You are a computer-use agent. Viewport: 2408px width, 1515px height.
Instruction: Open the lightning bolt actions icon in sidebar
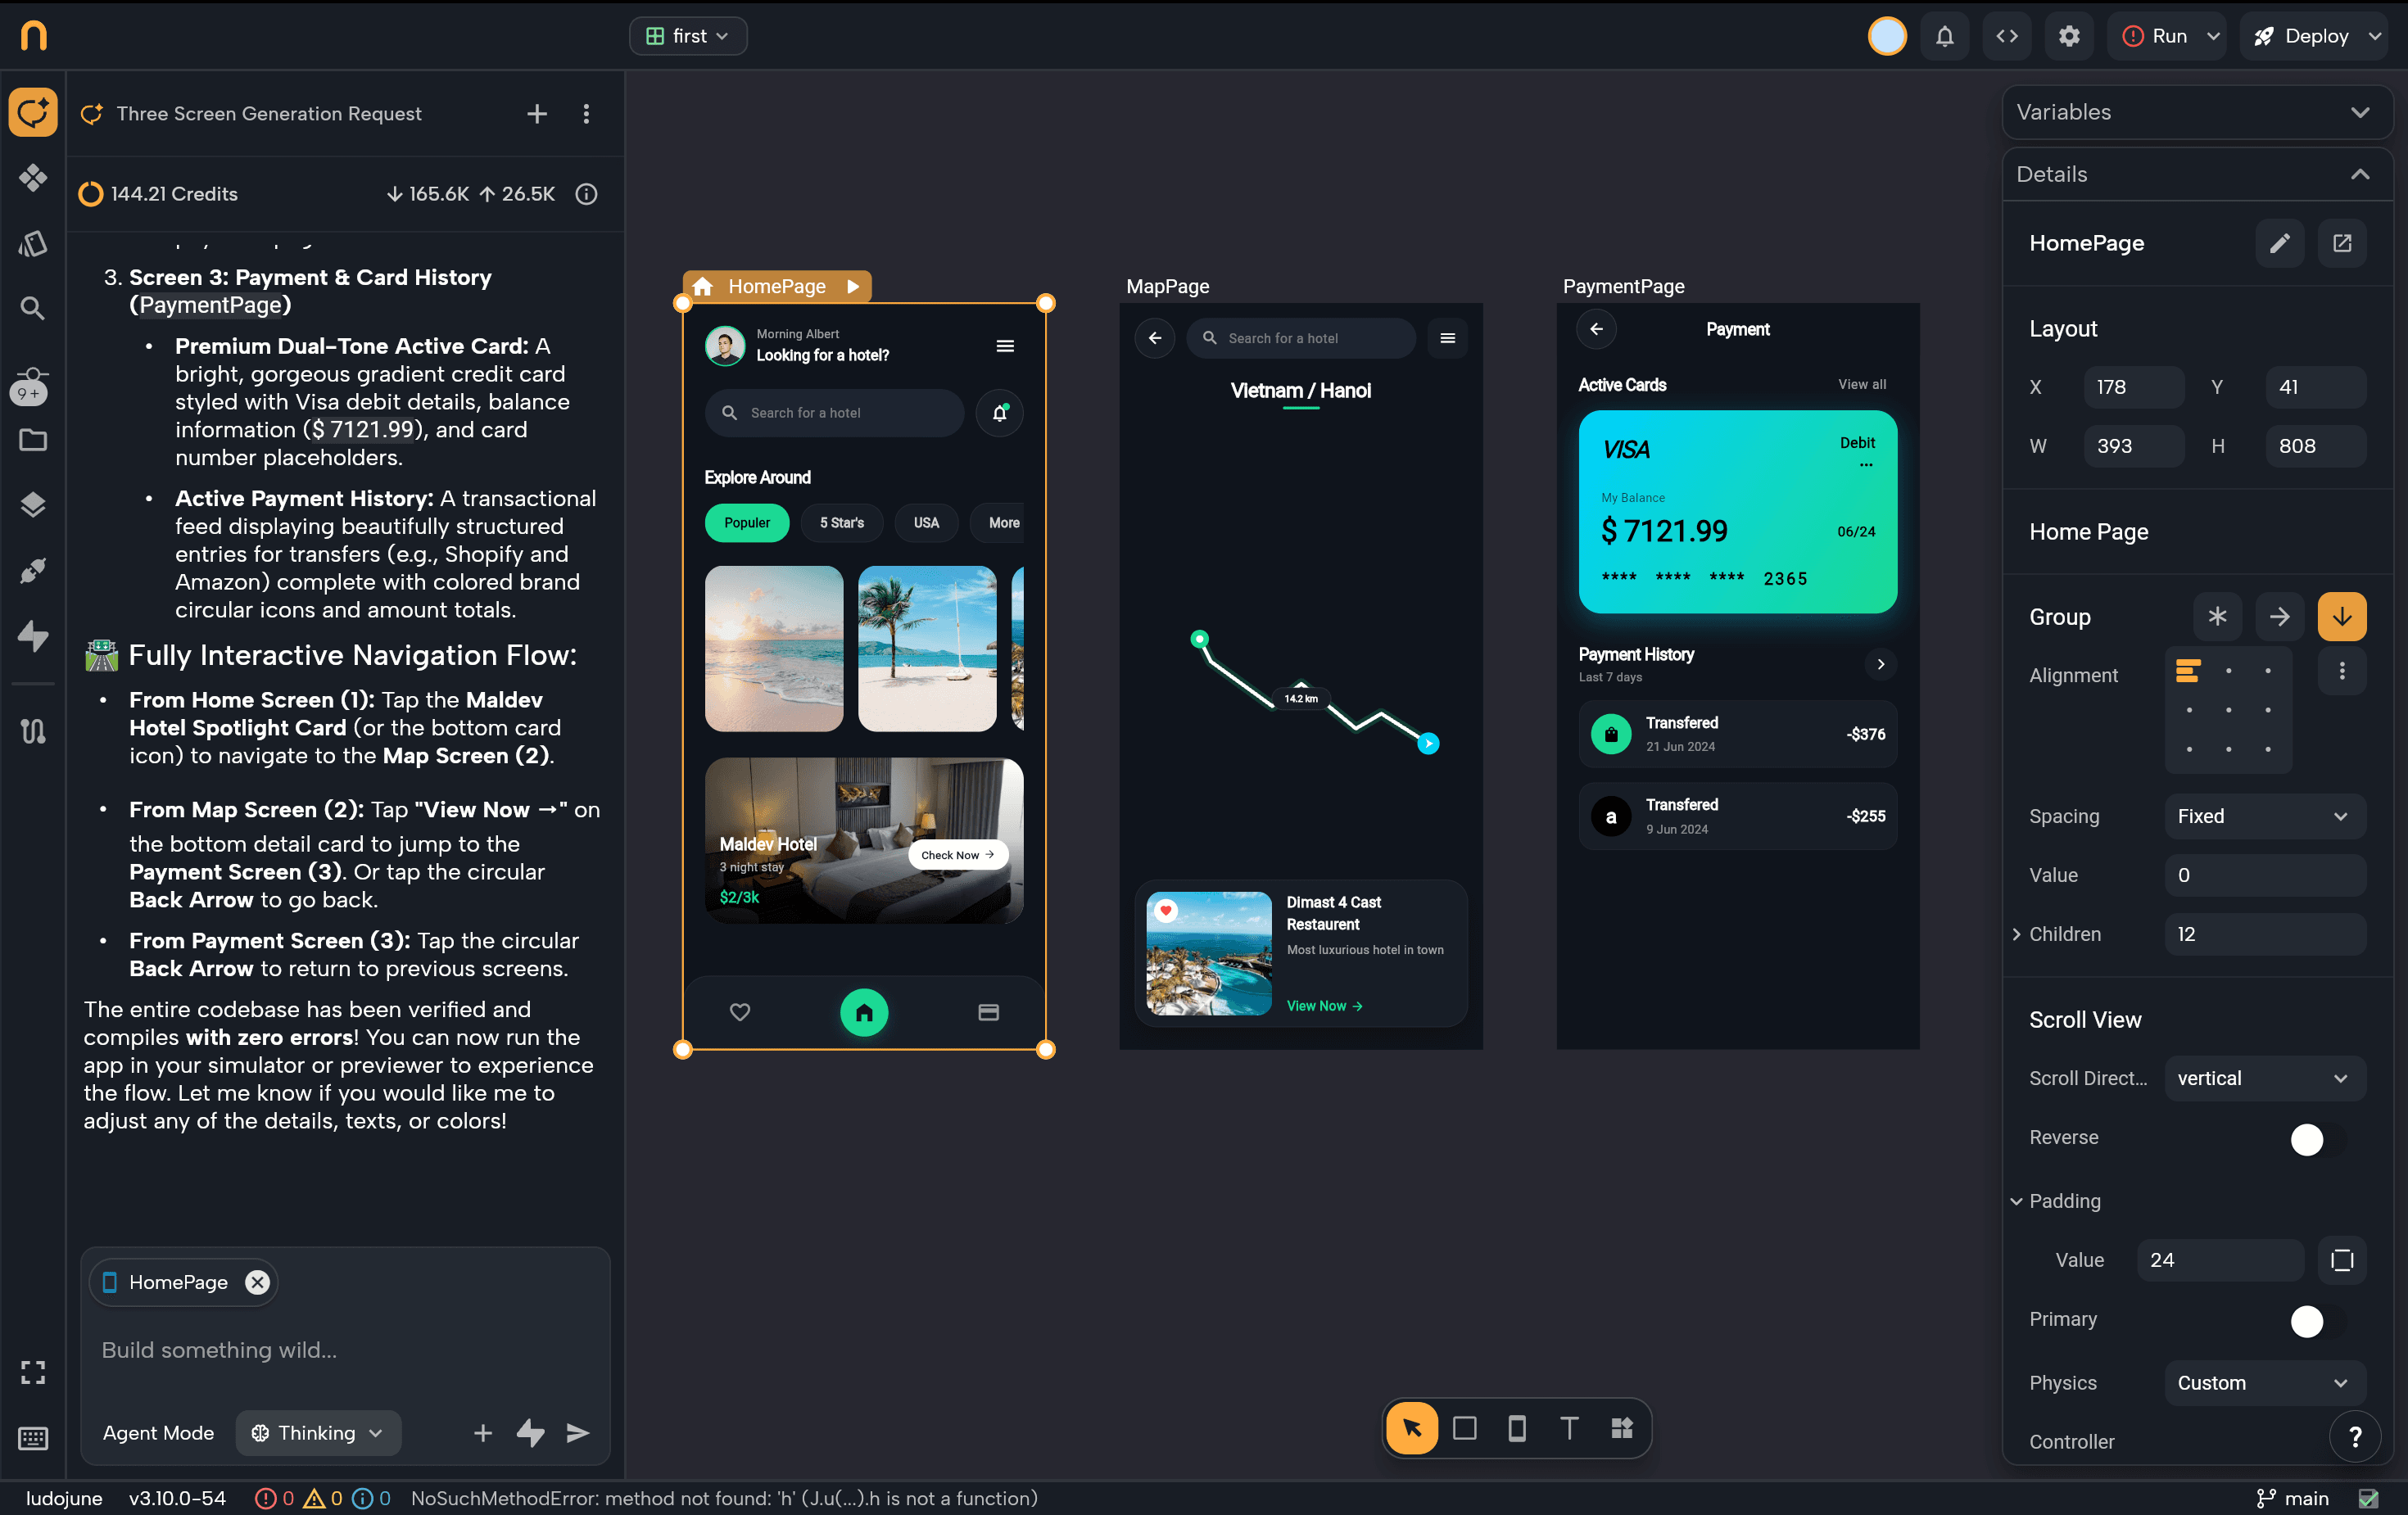pyautogui.click(x=33, y=636)
